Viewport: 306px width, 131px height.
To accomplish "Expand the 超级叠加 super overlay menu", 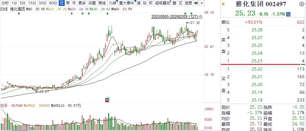I will coord(163,3).
